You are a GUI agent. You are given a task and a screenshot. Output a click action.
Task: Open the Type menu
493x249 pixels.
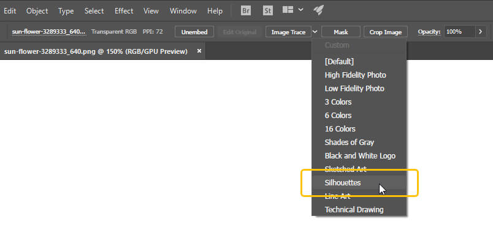click(66, 11)
